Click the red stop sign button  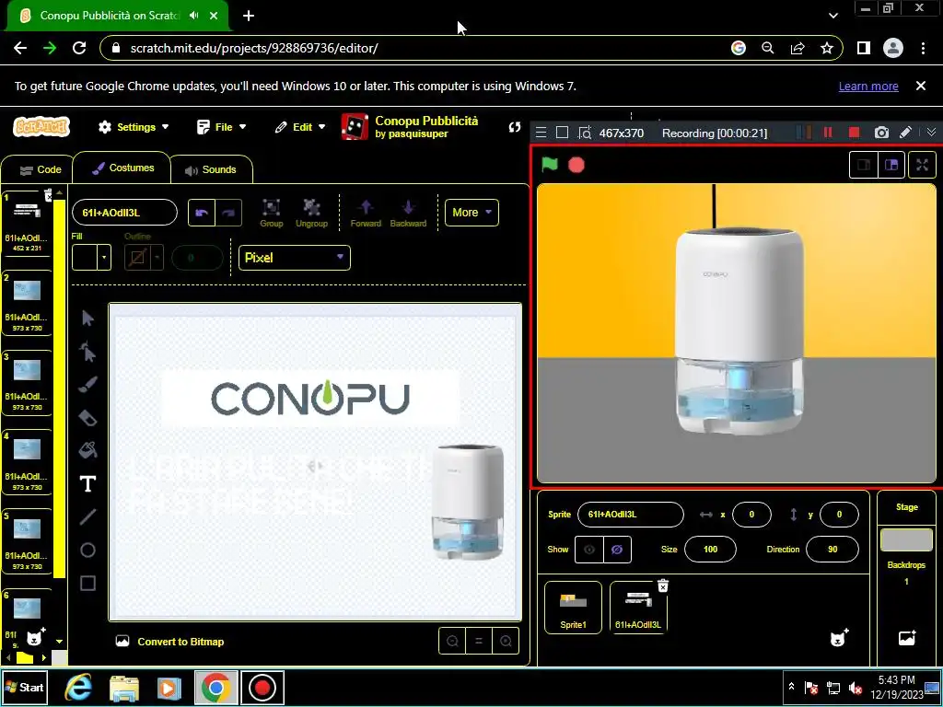[x=576, y=165]
